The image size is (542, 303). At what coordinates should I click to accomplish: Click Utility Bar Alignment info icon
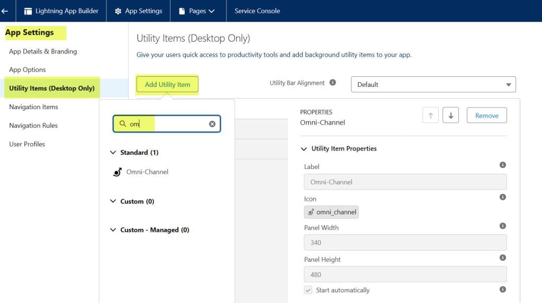[x=332, y=82]
